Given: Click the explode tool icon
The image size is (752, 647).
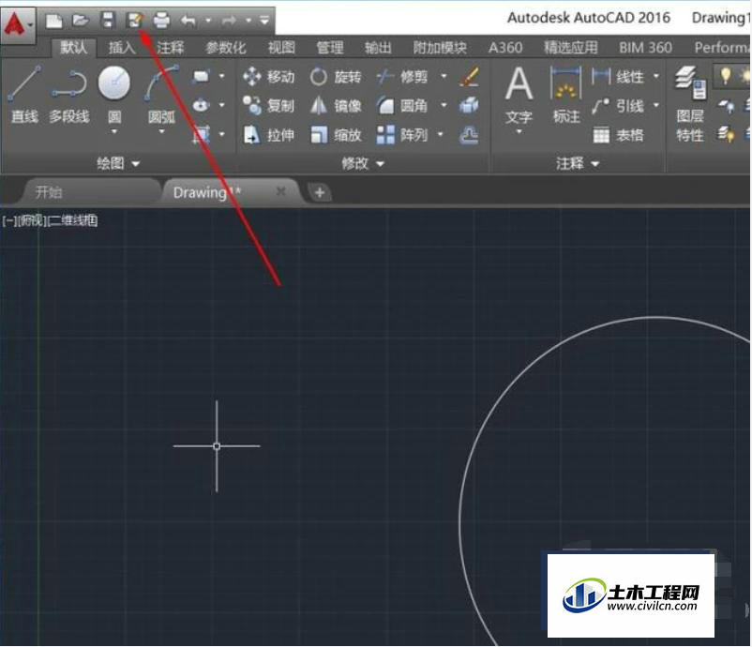Looking at the screenshot, I should tap(469, 106).
